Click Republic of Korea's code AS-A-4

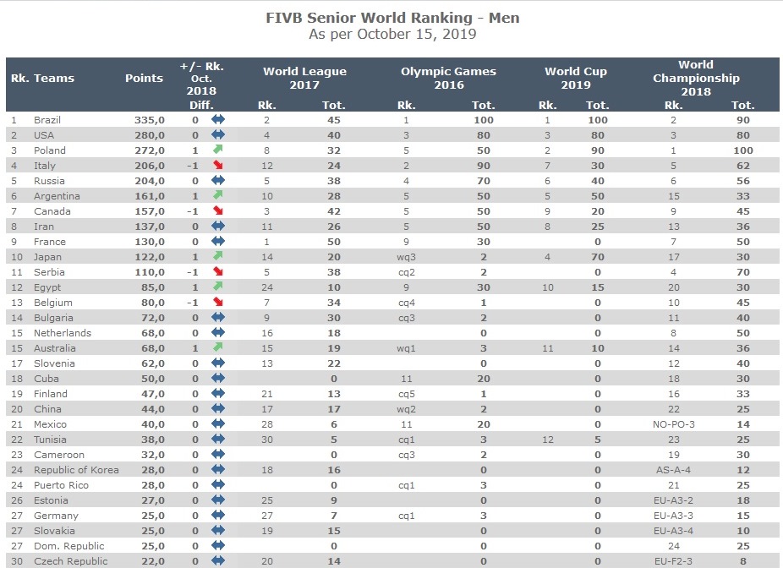click(x=674, y=470)
